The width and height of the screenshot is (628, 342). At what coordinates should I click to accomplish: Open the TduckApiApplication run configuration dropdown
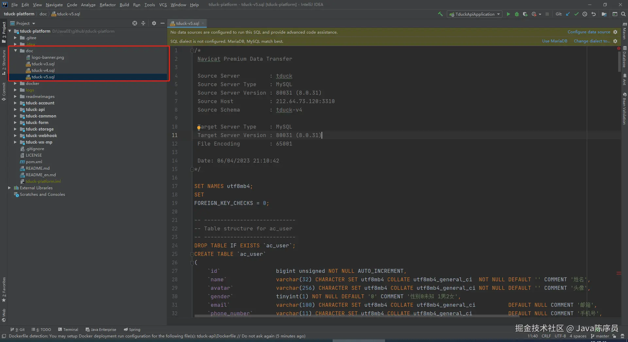(475, 14)
